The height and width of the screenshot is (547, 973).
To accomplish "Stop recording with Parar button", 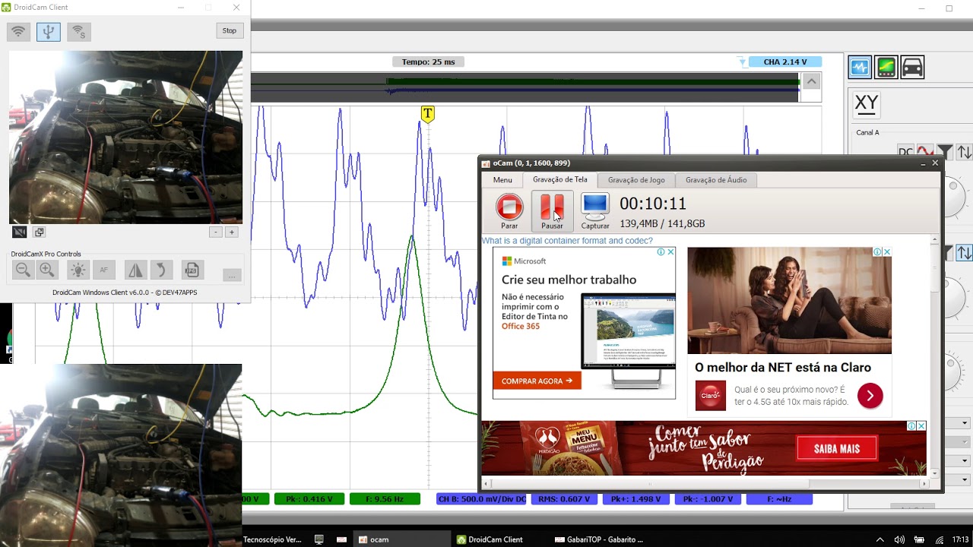I will tap(509, 210).
